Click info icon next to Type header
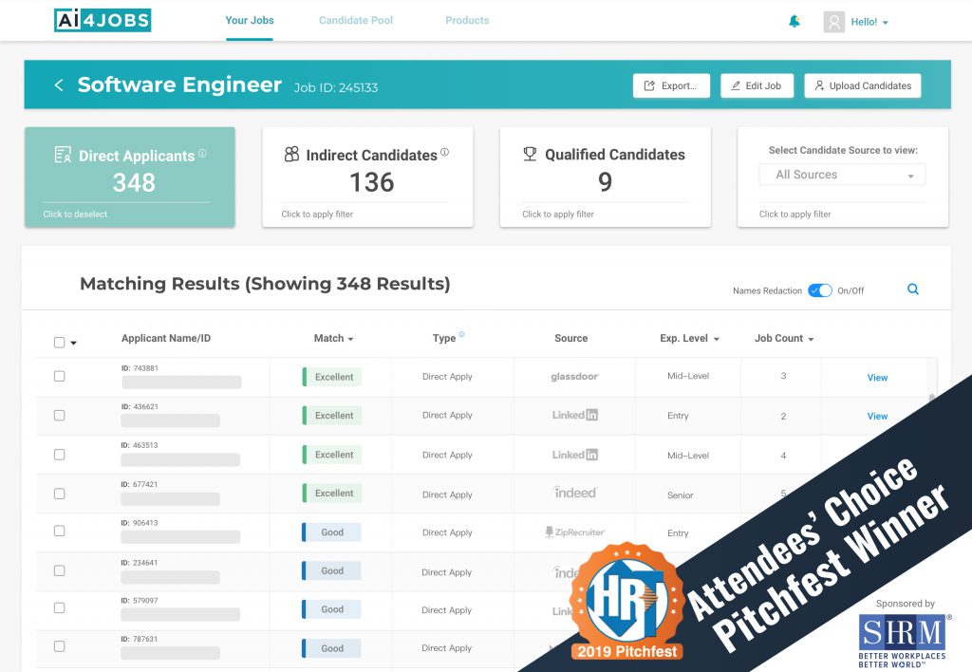 click(x=461, y=334)
